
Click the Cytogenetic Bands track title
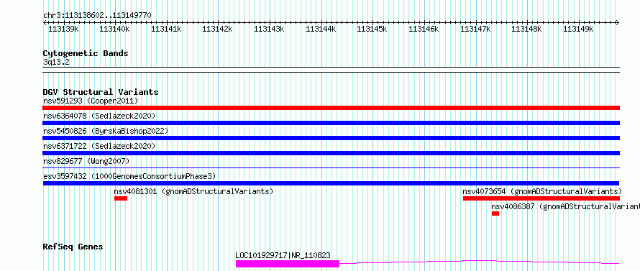tap(86, 53)
